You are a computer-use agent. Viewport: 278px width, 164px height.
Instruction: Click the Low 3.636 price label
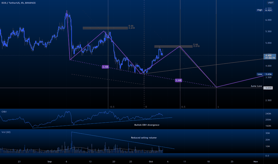(x=265, y=74)
